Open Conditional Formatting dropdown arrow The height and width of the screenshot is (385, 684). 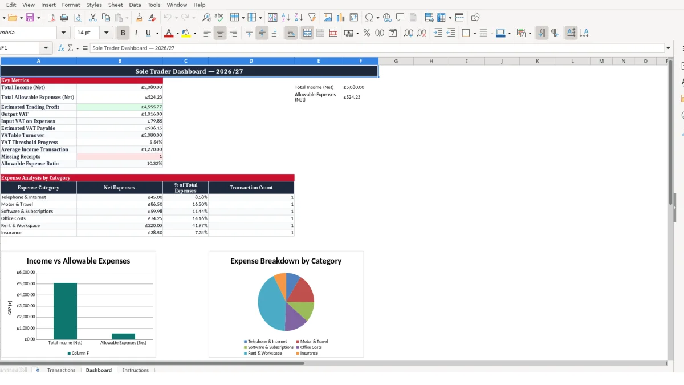530,33
